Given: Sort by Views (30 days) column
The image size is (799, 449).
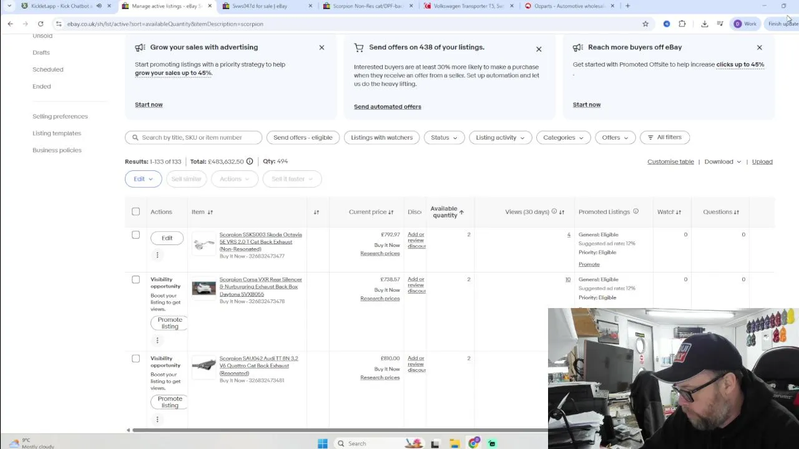Looking at the screenshot, I should coord(561,212).
